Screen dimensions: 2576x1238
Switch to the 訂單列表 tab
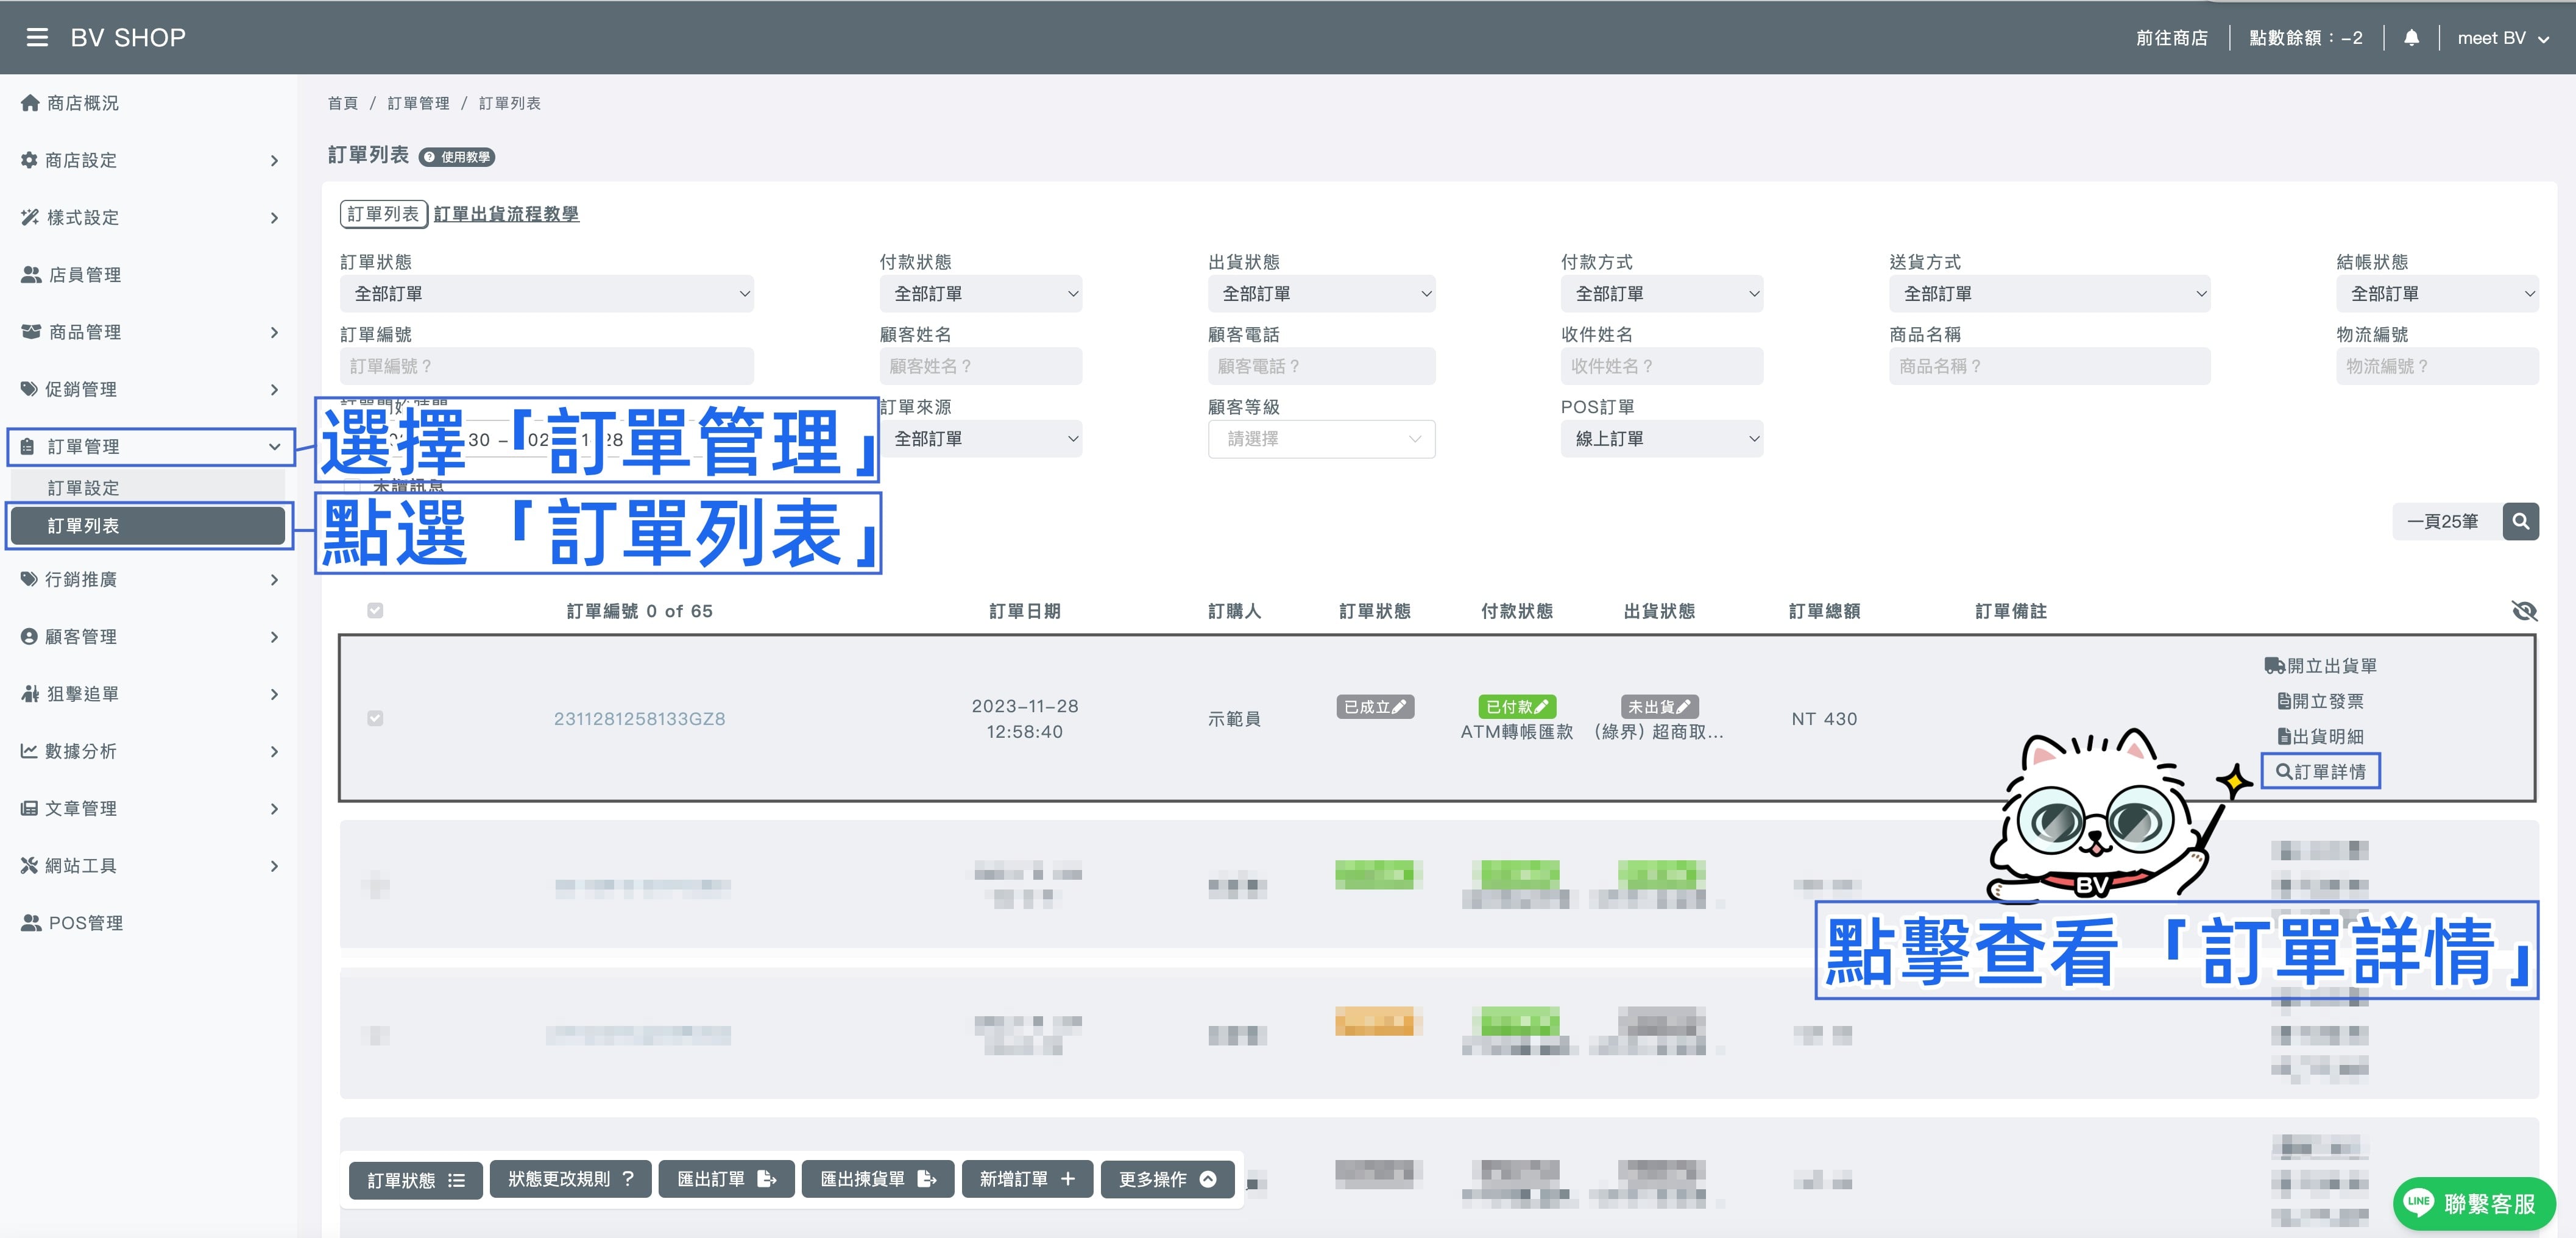[x=383, y=214]
